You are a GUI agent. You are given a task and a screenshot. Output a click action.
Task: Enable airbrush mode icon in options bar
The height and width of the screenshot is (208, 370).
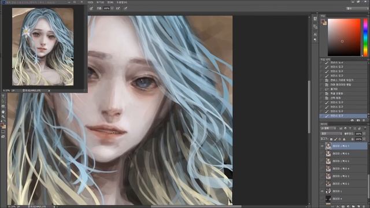tap(118, 8)
